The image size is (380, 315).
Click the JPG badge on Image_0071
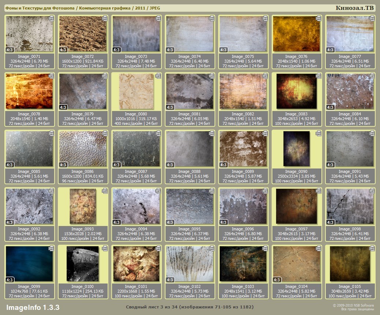51,18
